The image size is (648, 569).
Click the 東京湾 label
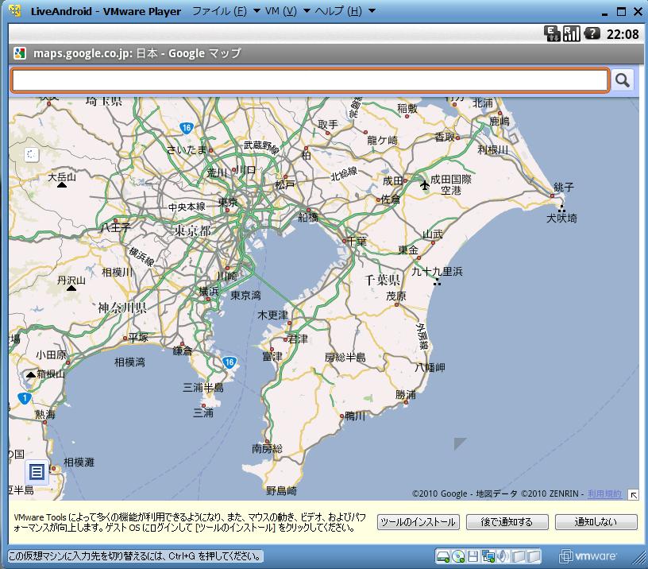245,296
